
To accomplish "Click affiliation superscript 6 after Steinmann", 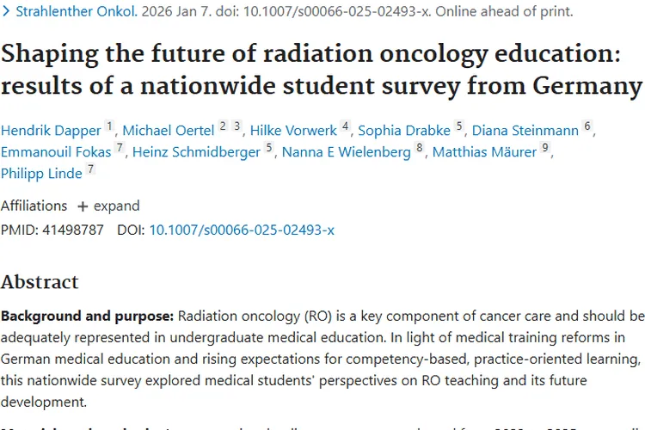I will pyautogui.click(x=588, y=127).
